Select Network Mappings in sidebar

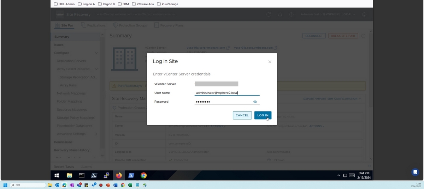click(x=71, y=93)
